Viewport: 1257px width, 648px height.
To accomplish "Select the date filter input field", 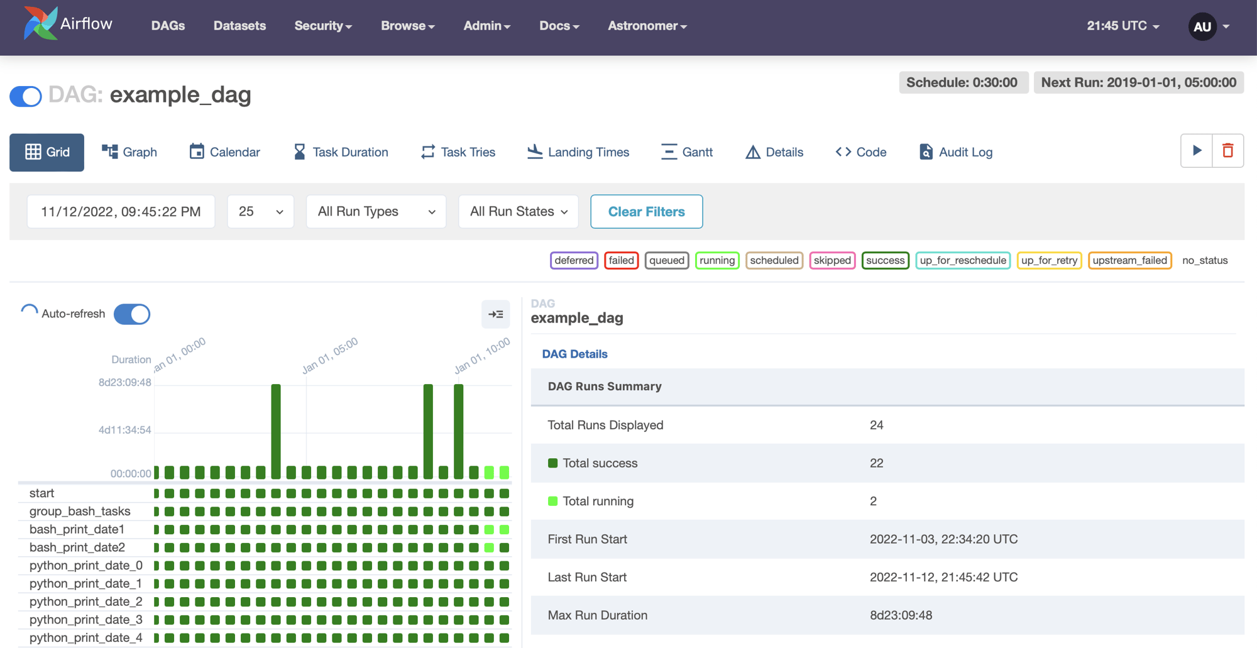I will coord(121,211).
